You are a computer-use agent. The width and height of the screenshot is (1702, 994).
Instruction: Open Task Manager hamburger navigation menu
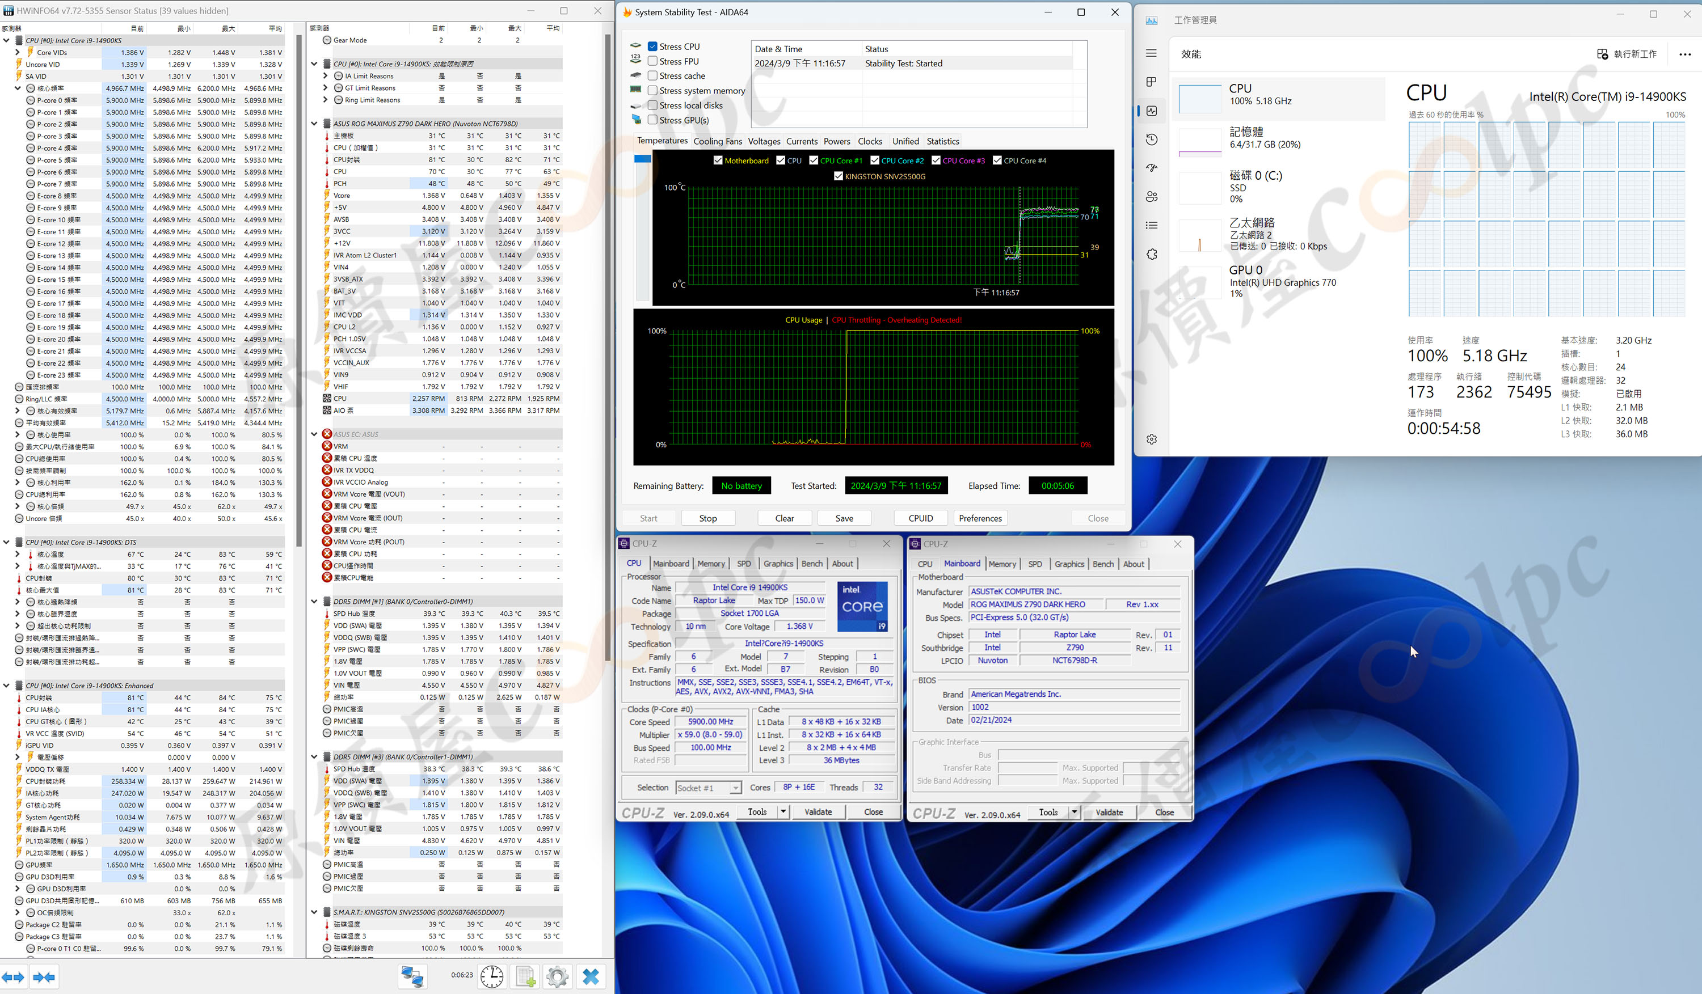(1152, 53)
